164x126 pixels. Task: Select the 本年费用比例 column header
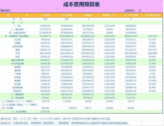152,15
